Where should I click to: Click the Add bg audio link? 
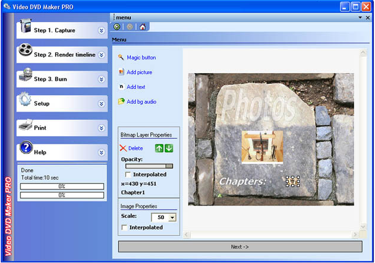[x=141, y=102]
